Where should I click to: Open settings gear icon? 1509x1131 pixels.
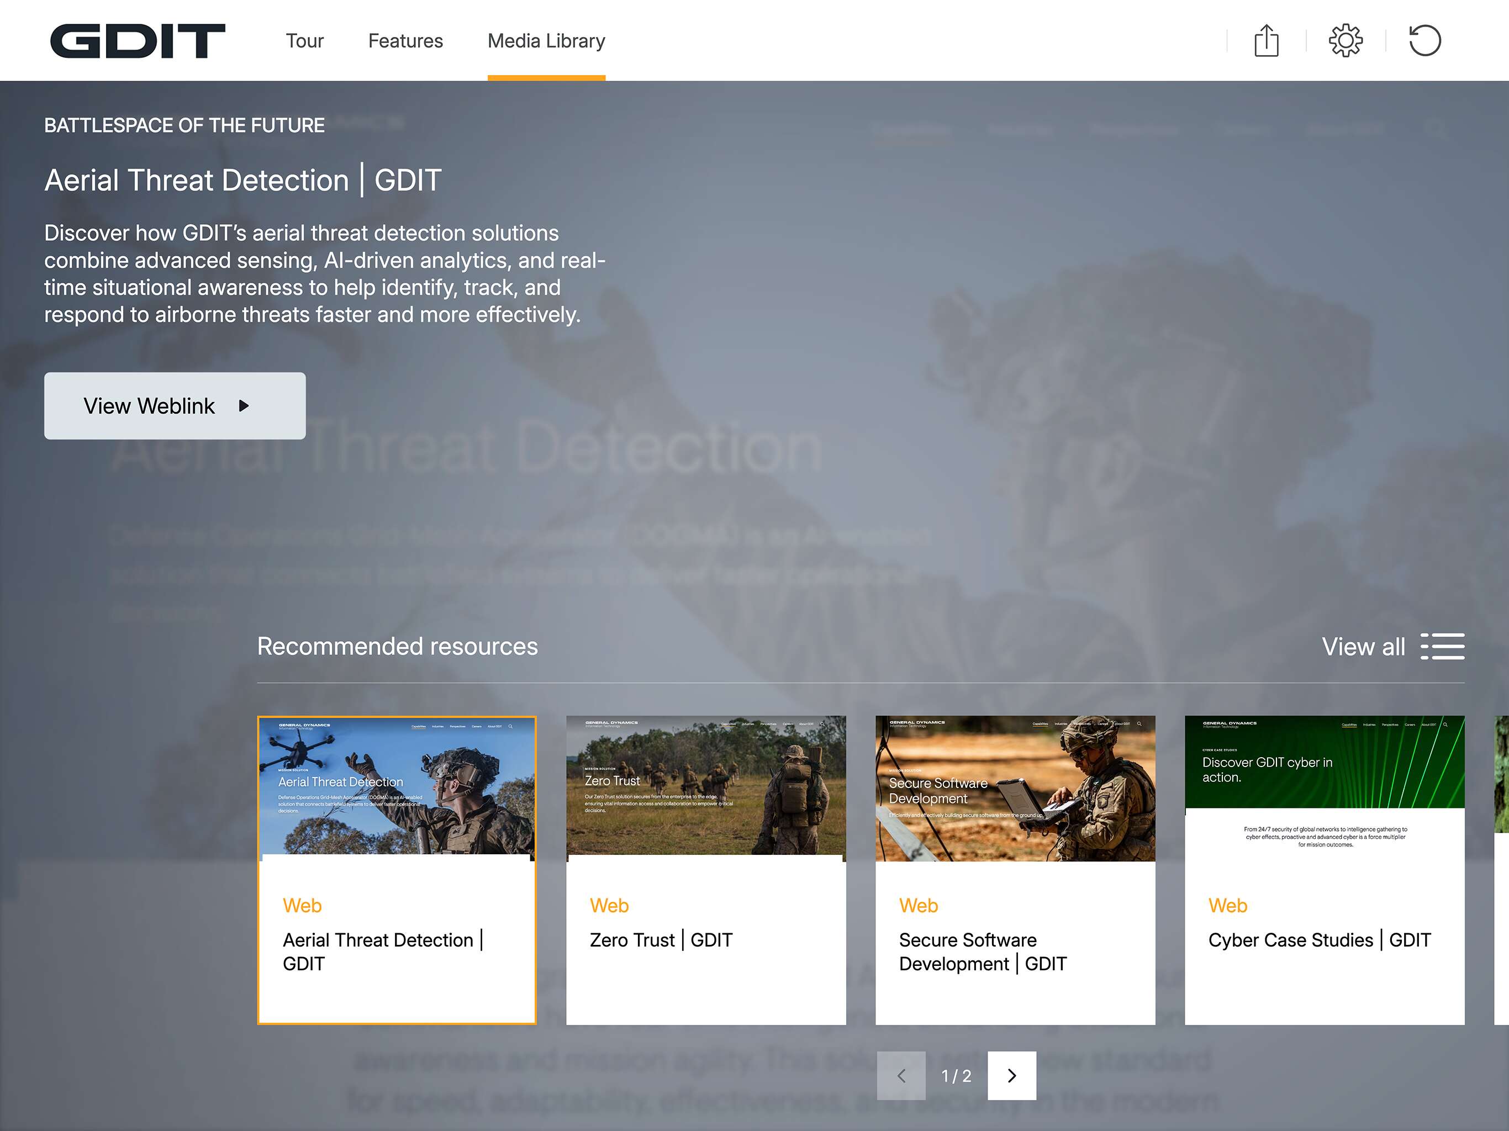pos(1346,40)
